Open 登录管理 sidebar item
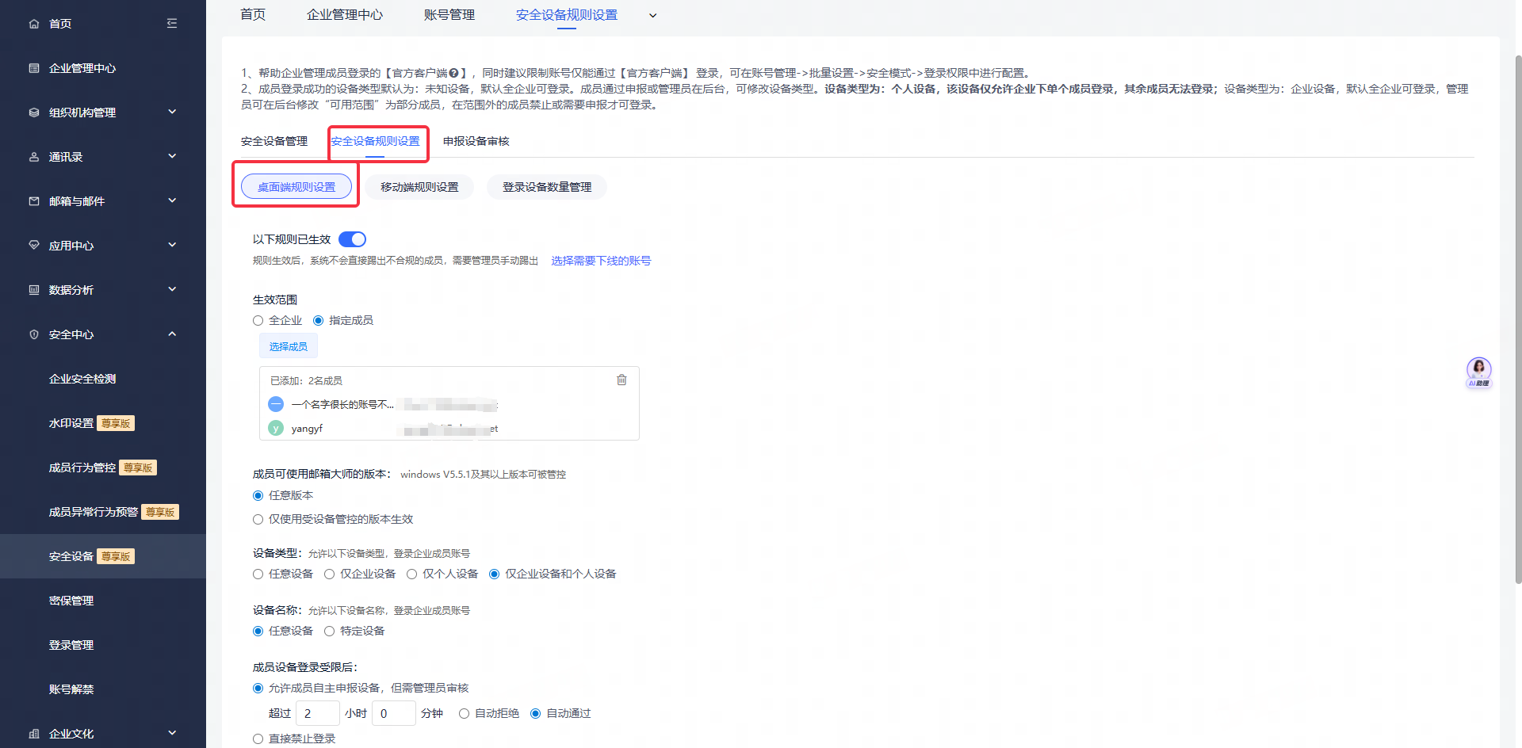Image resolution: width=1522 pixels, height=748 pixels. [x=71, y=645]
